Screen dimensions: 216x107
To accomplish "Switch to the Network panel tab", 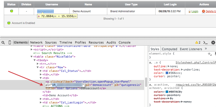I will [36, 43].
